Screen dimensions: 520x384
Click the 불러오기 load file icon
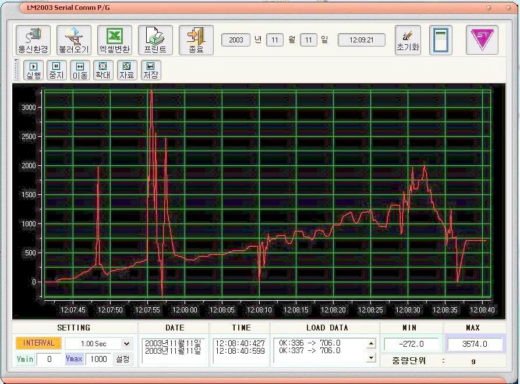pyautogui.click(x=74, y=40)
